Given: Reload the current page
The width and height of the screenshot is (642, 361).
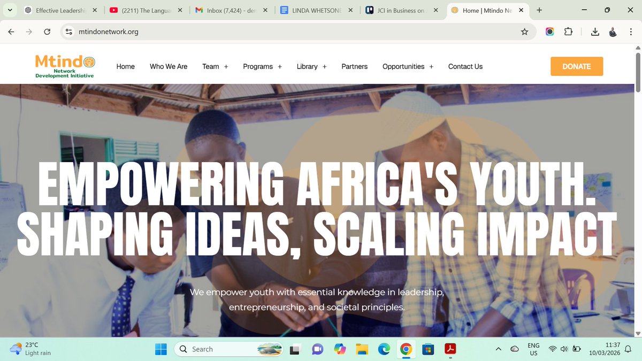Looking at the screenshot, I should click(x=47, y=32).
